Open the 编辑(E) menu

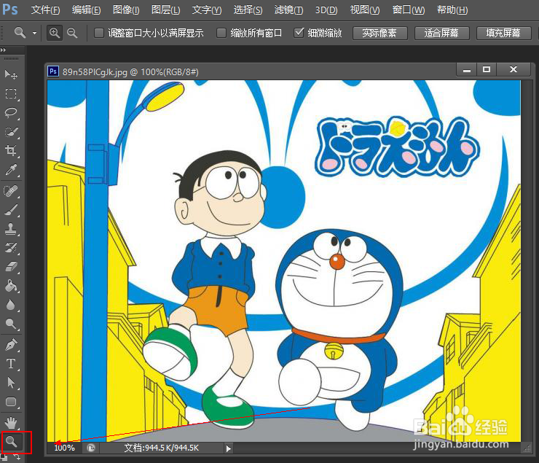pos(86,9)
